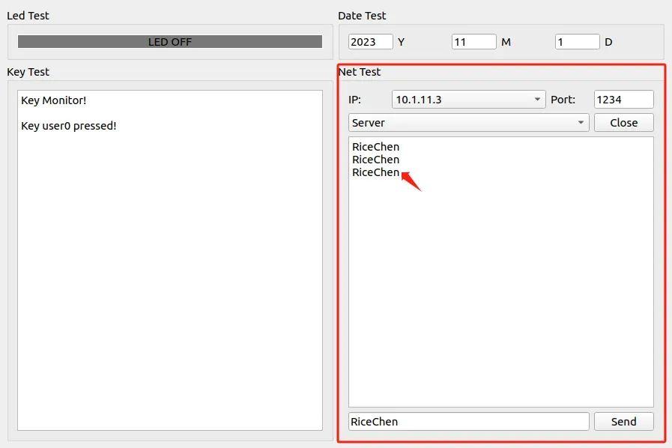Open the IP address dropdown 10.1.11.3
This screenshot has height=448, width=672.
(468, 100)
